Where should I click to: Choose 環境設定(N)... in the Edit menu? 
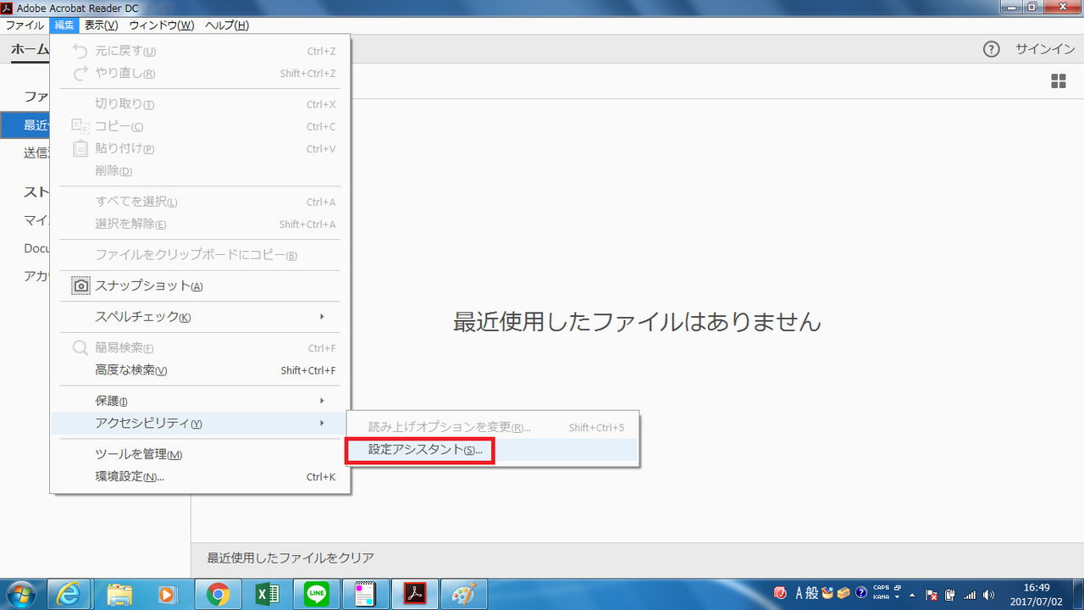[200, 477]
